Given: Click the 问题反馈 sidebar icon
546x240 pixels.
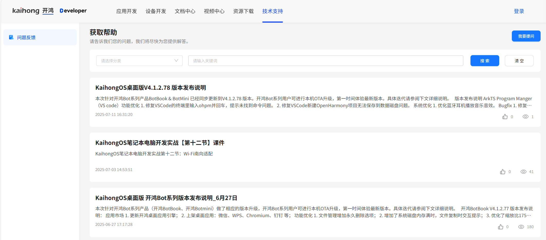Looking at the screenshot, I should (x=11, y=37).
